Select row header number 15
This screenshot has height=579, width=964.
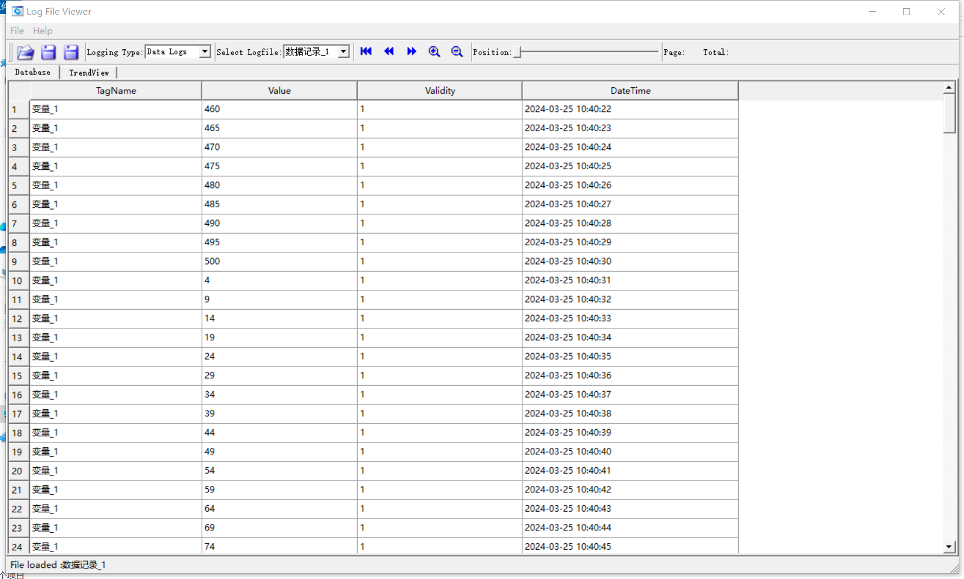pos(19,376)
